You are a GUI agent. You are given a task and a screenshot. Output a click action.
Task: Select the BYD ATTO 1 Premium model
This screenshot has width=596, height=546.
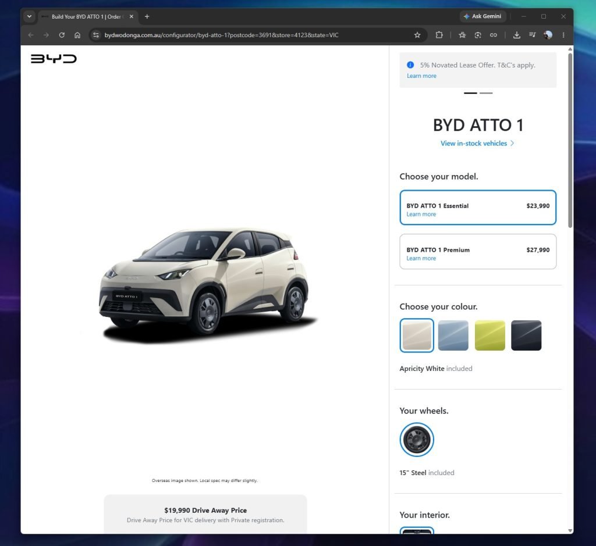pos(478,251)
